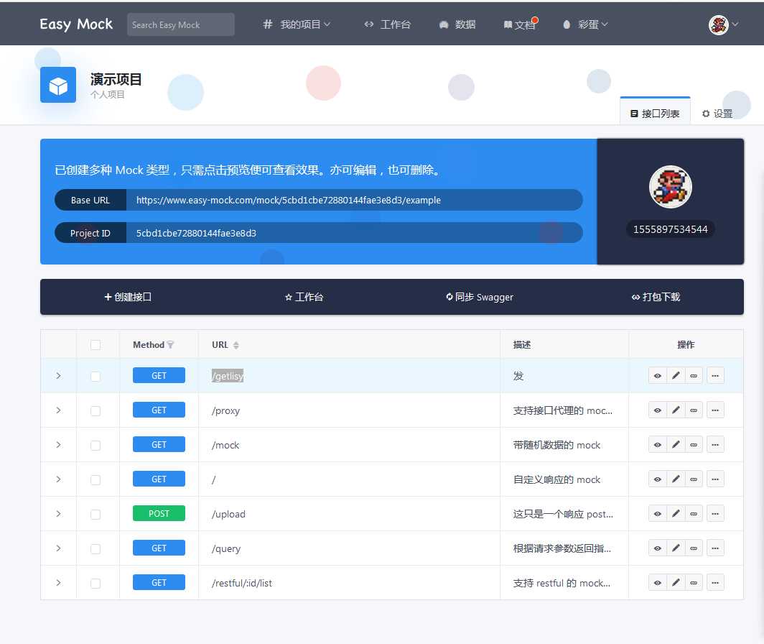
Task: Open more actions for /proxy row
Action: click(x=715, y=410)
